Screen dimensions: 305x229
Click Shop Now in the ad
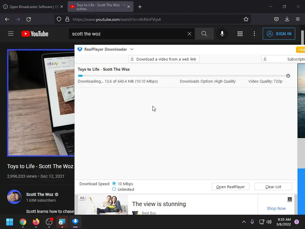[x=276, y=208]
